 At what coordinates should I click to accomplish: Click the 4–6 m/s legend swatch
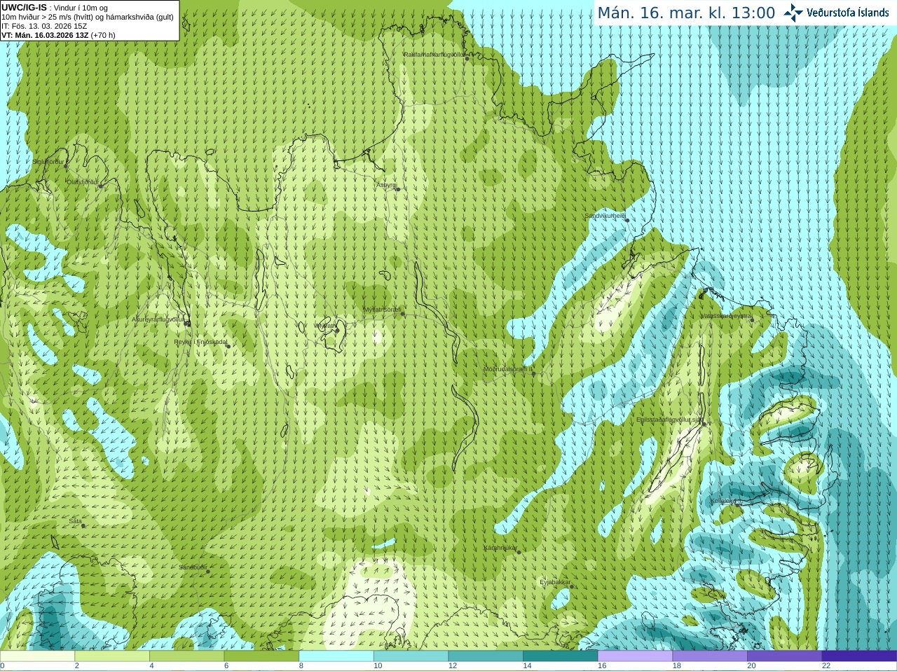186,656
